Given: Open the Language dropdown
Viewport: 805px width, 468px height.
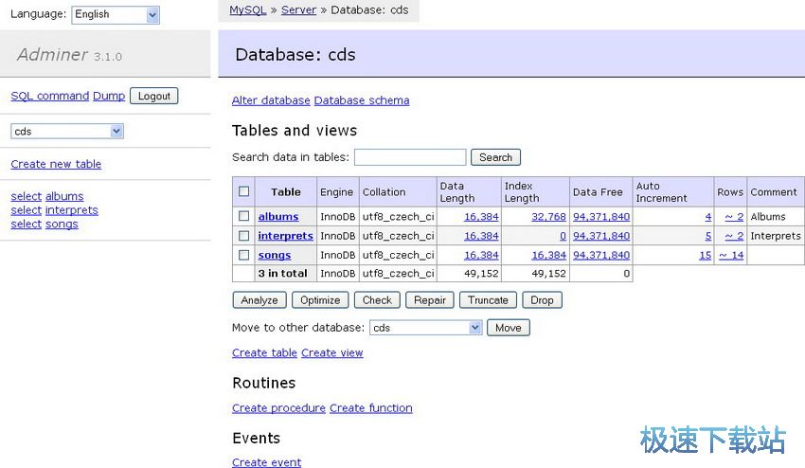Looking at the screenshot, I should [116, 14].
